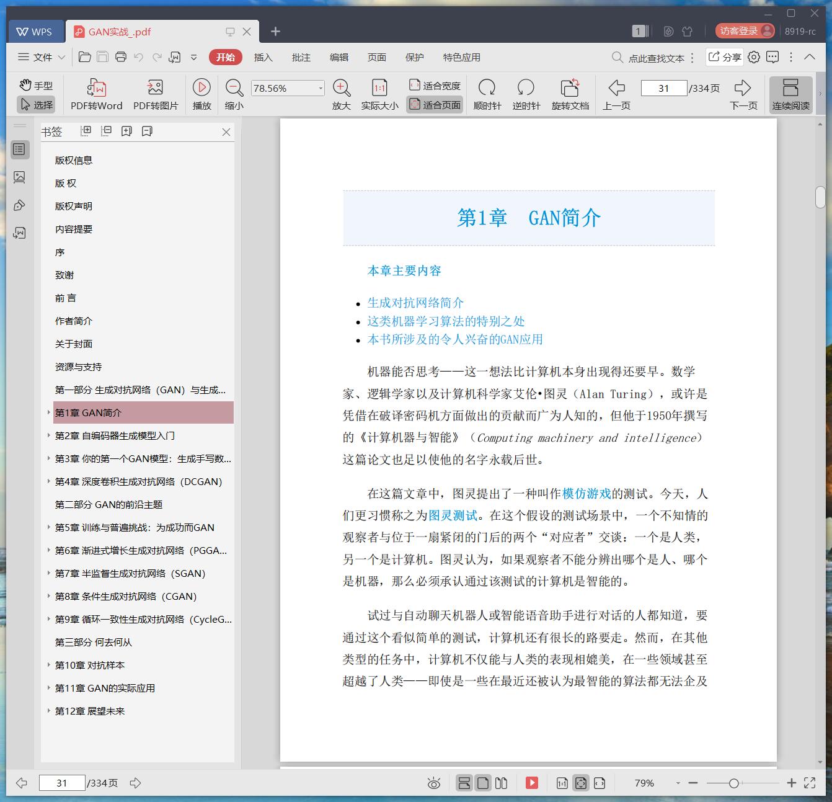Click the eye protection mode icon
Viewport: 832px width, 802px height.
tap(434, 783)
